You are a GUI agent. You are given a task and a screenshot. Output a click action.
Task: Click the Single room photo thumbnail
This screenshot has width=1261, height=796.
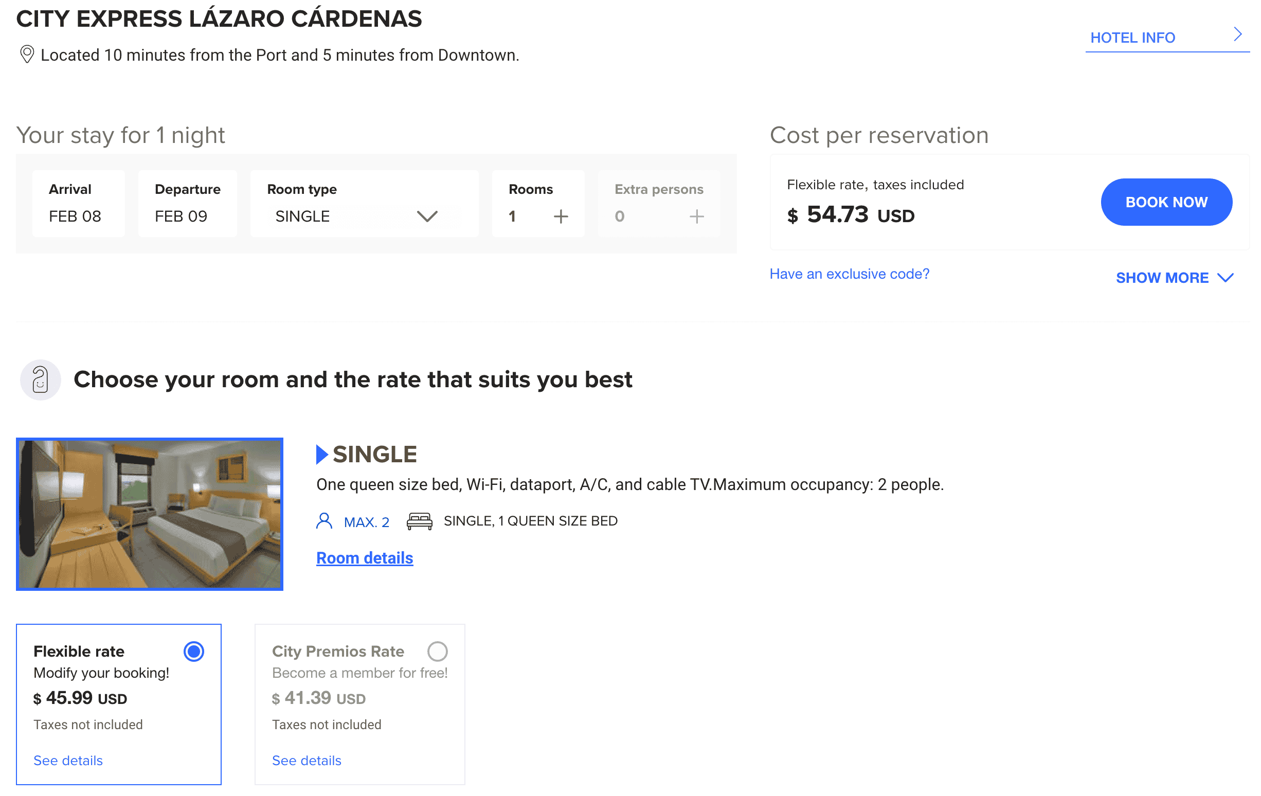pos(150,514)
